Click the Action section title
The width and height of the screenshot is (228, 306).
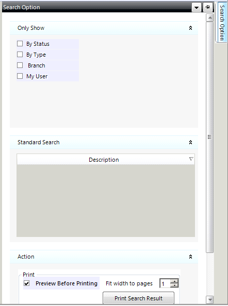(26, 257)
